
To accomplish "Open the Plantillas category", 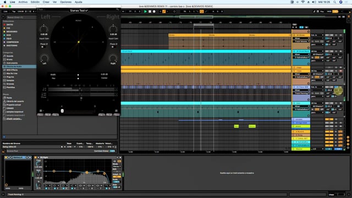I will (x=11, y=87).
